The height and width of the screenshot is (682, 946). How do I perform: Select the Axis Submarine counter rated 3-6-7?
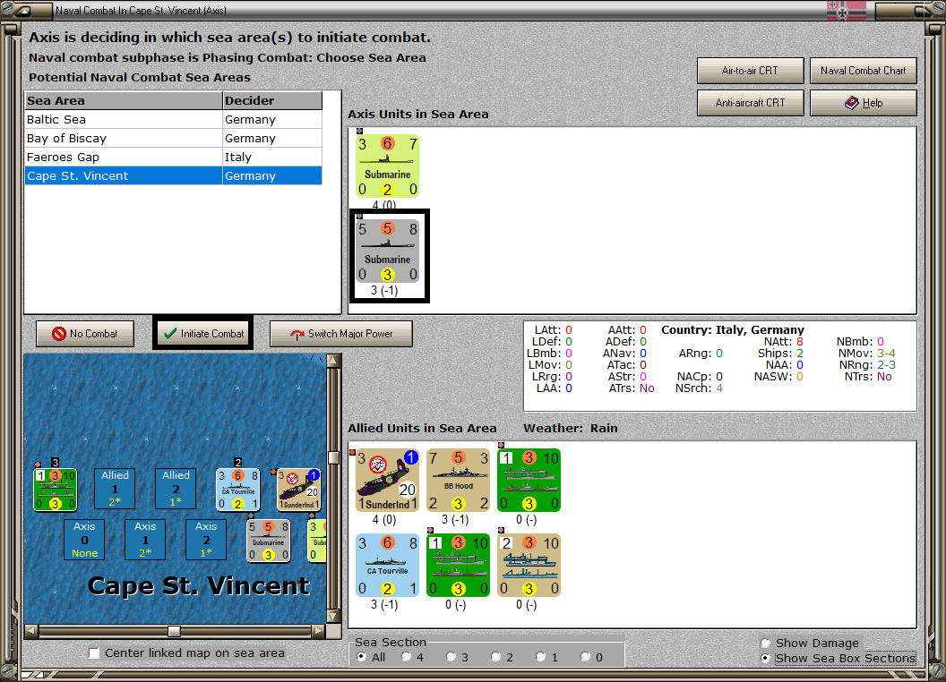coord(387,166)
